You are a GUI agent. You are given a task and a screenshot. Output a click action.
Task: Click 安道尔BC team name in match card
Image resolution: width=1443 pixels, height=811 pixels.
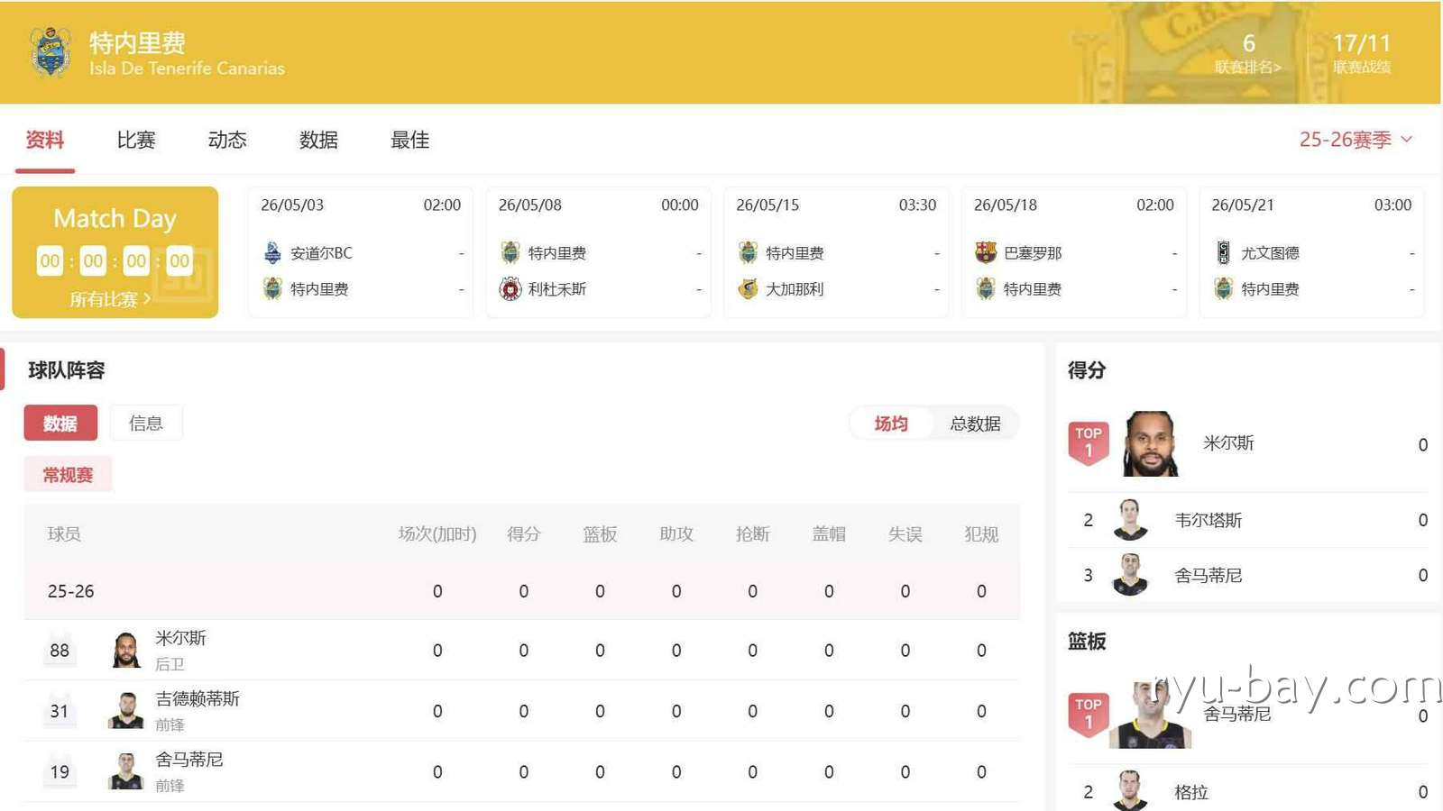321,253
